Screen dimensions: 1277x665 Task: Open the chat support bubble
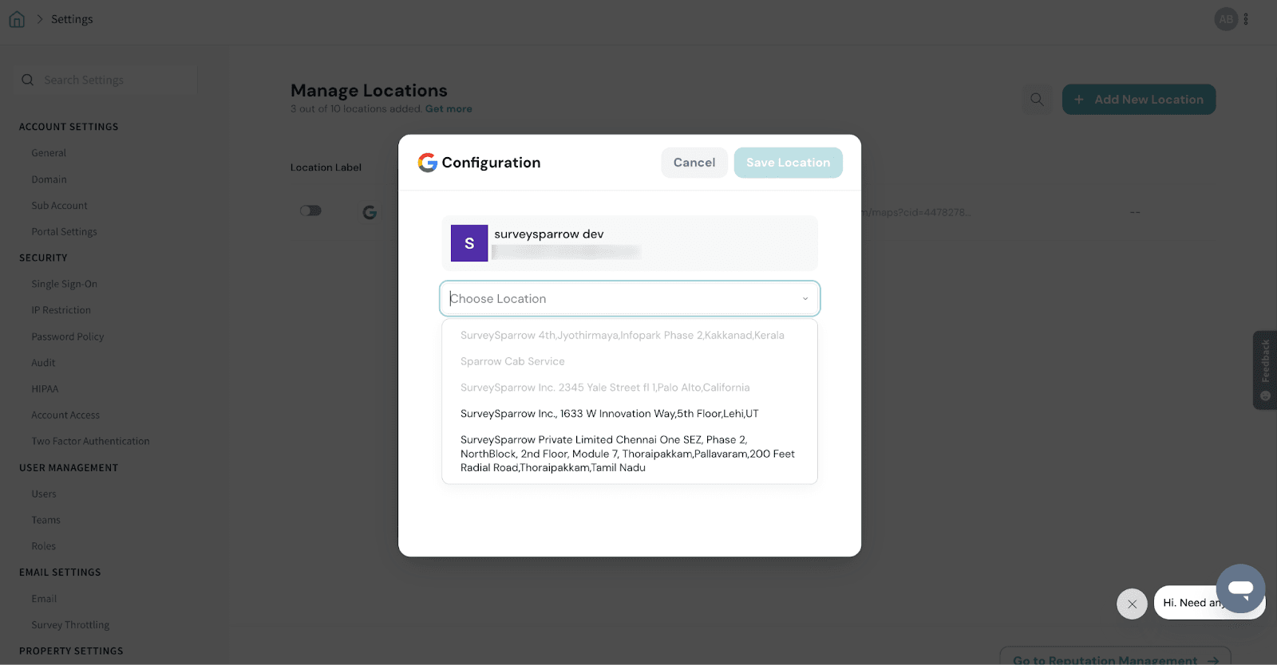coord(1240,588)
